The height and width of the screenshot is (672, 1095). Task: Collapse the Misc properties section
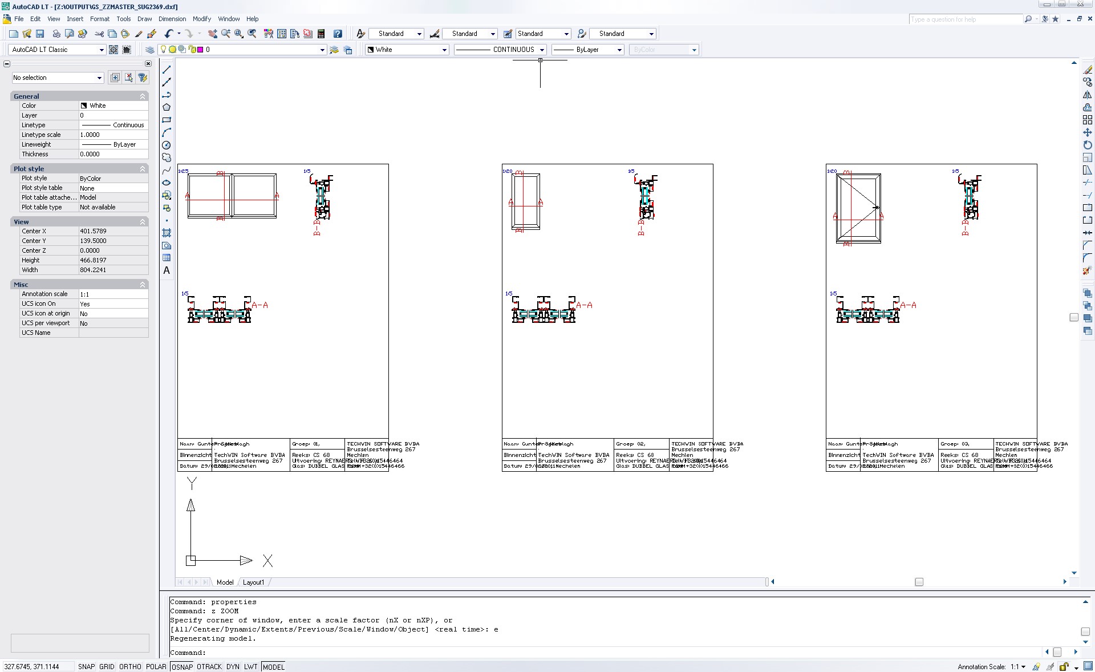coord(143,285)
